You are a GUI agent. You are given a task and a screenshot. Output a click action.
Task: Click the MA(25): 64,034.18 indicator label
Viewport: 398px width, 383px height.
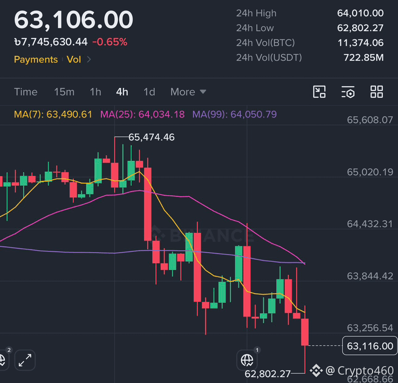[142, 115]
